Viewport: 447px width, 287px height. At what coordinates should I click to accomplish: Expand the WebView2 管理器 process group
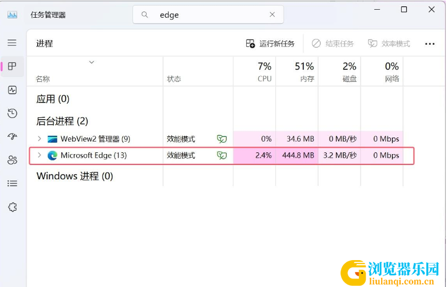(39, 139)
